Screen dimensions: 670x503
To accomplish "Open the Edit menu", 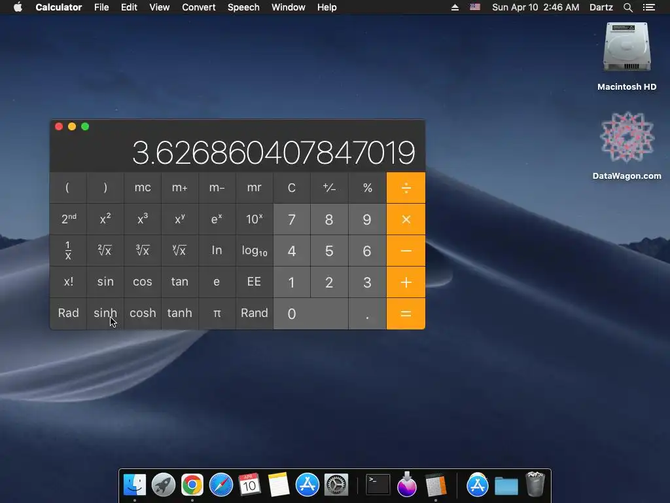I will tap(129, 7).
